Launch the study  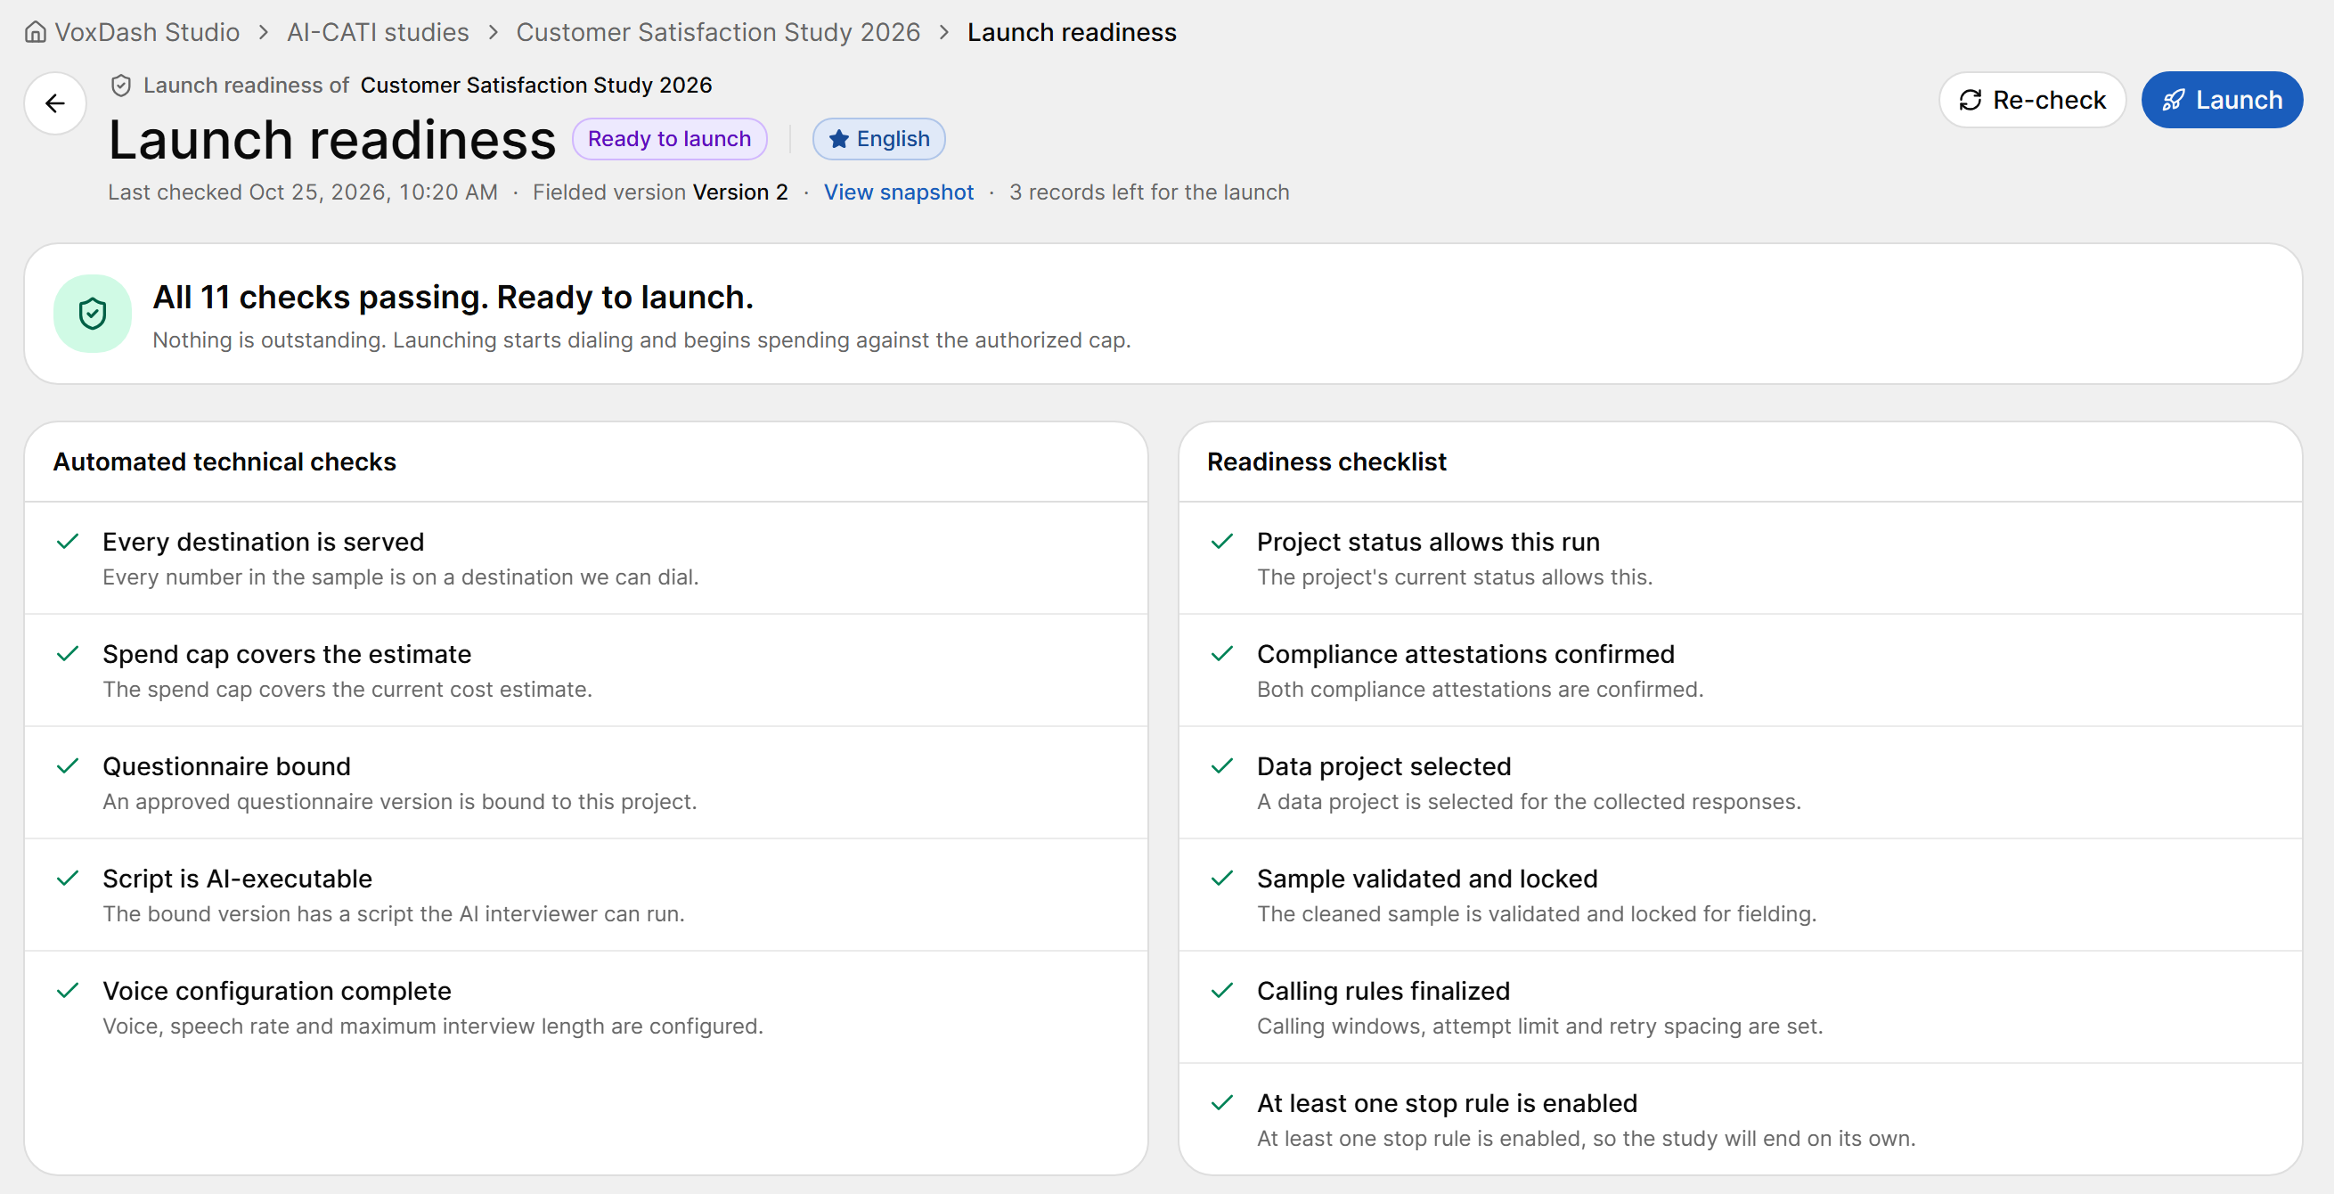point(2222,100)
